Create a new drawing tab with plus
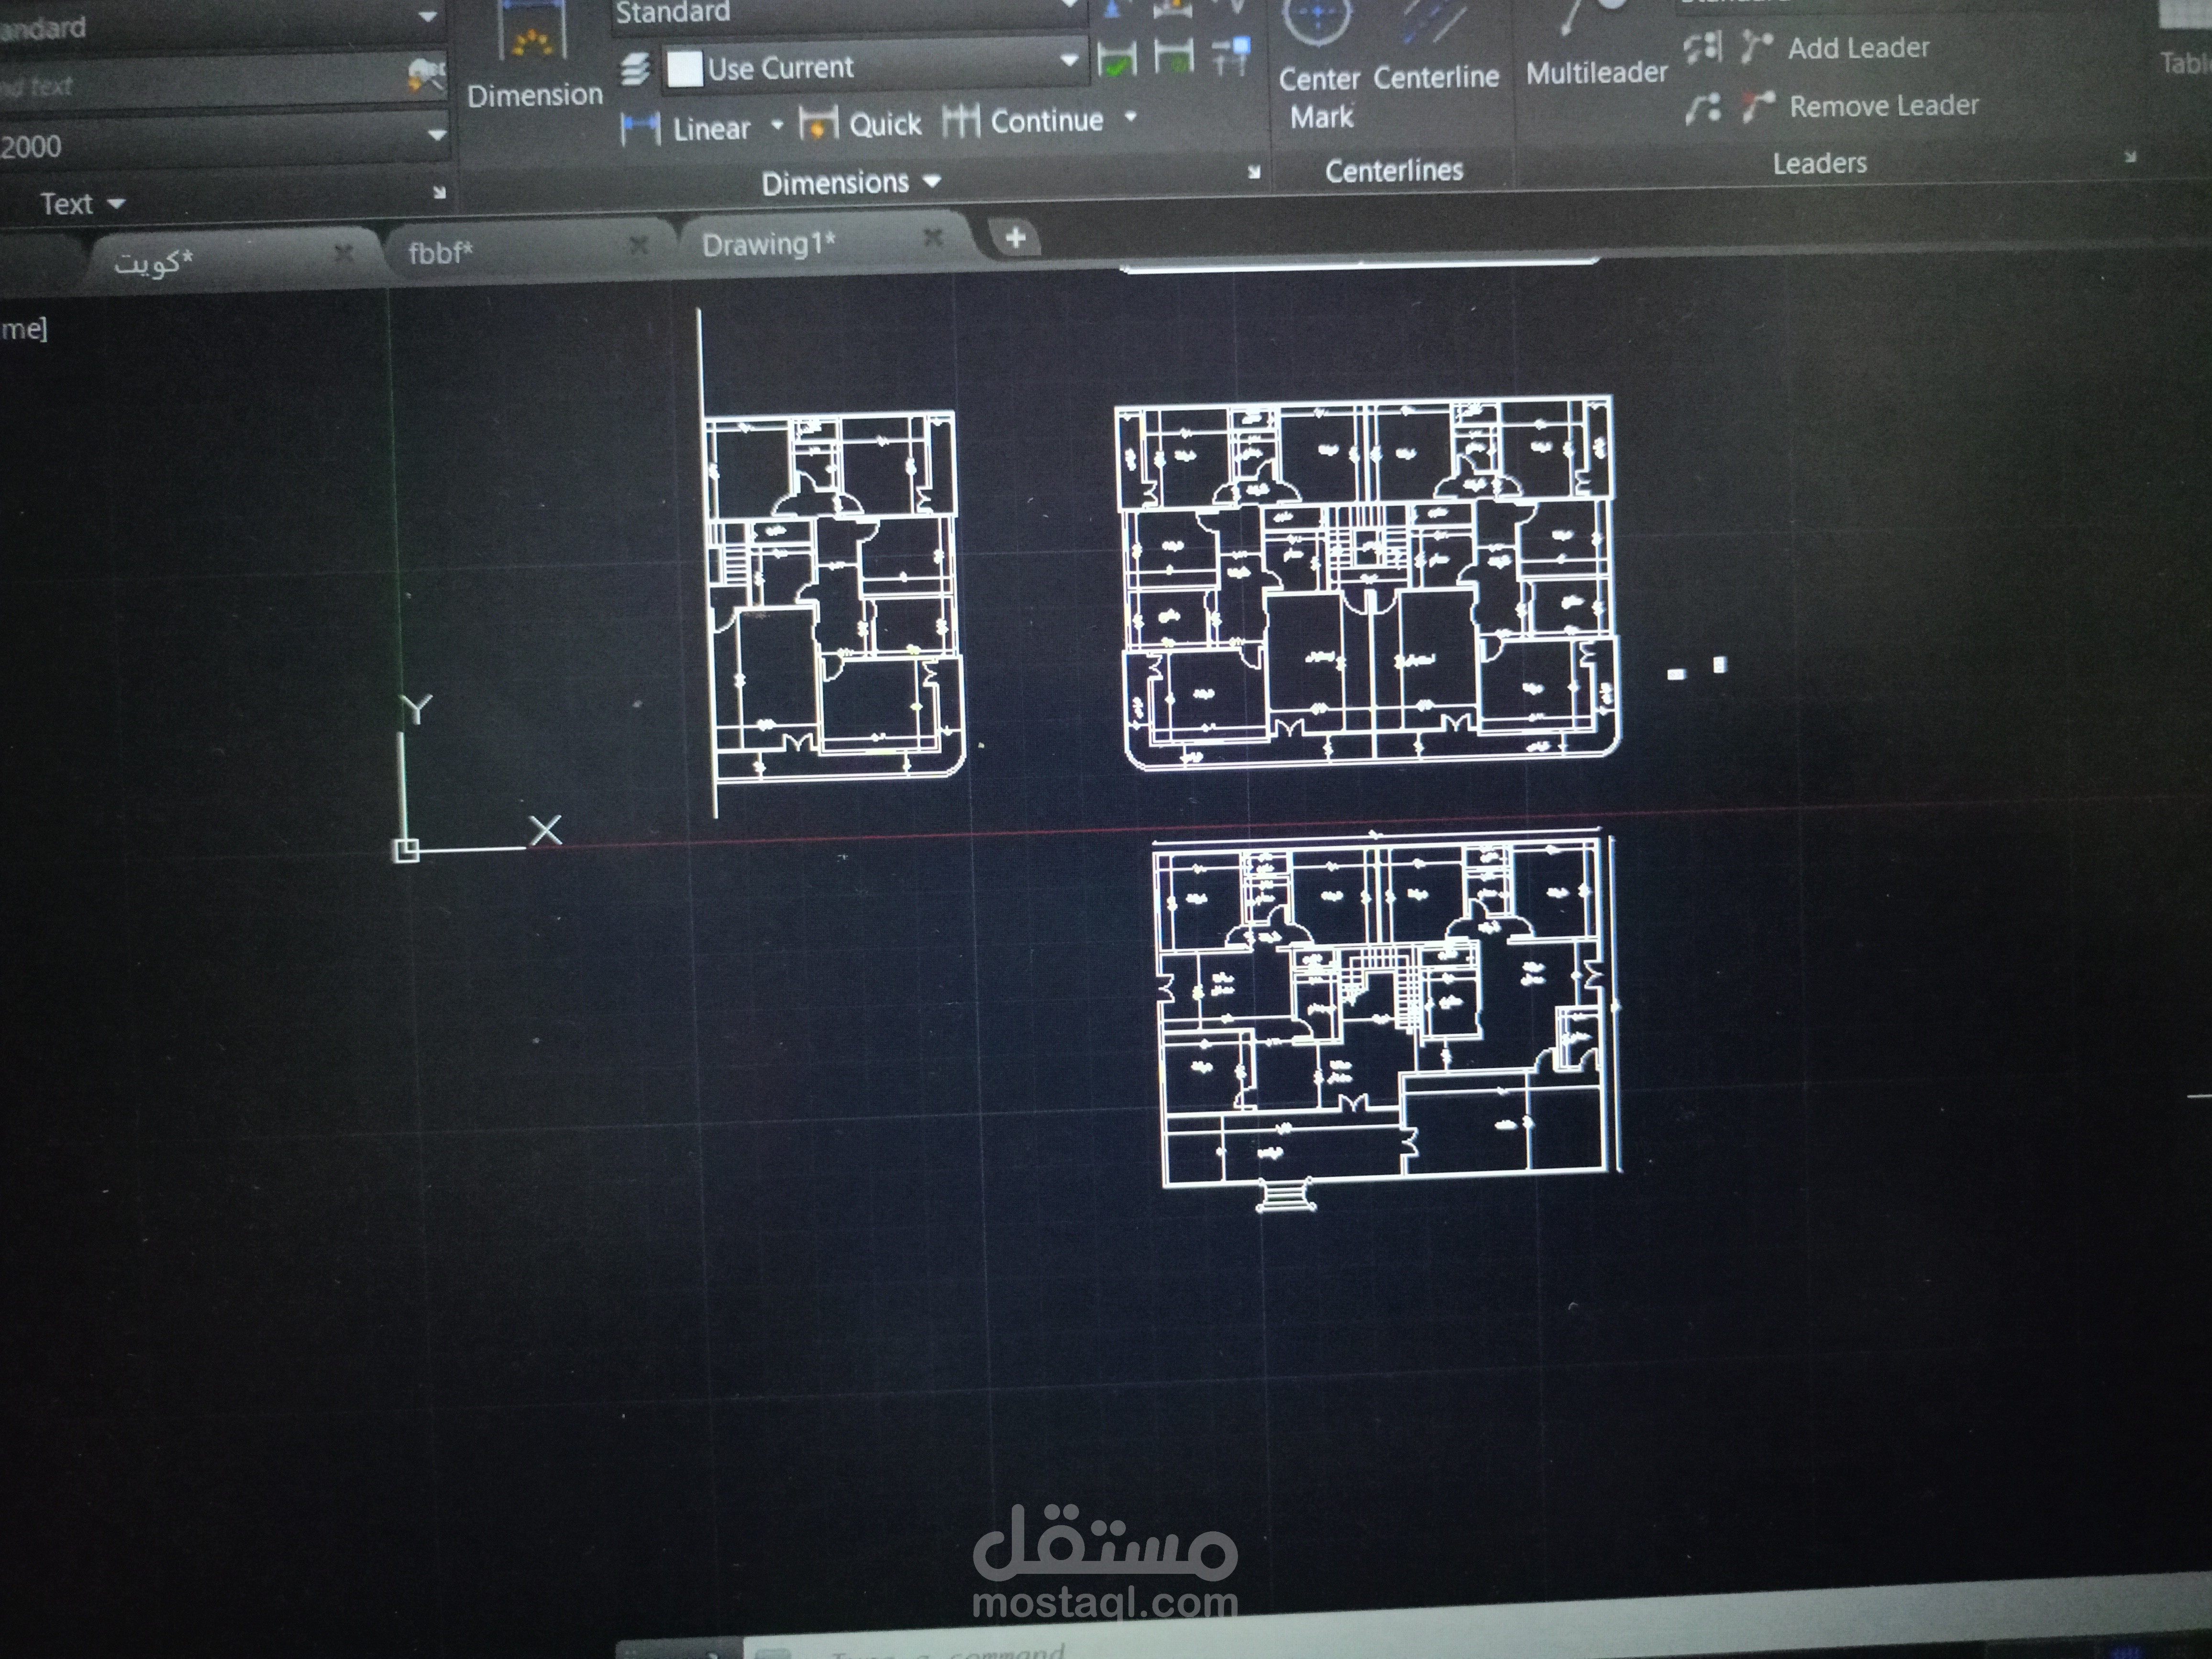2212x1659 pixels. point(1014,238)
